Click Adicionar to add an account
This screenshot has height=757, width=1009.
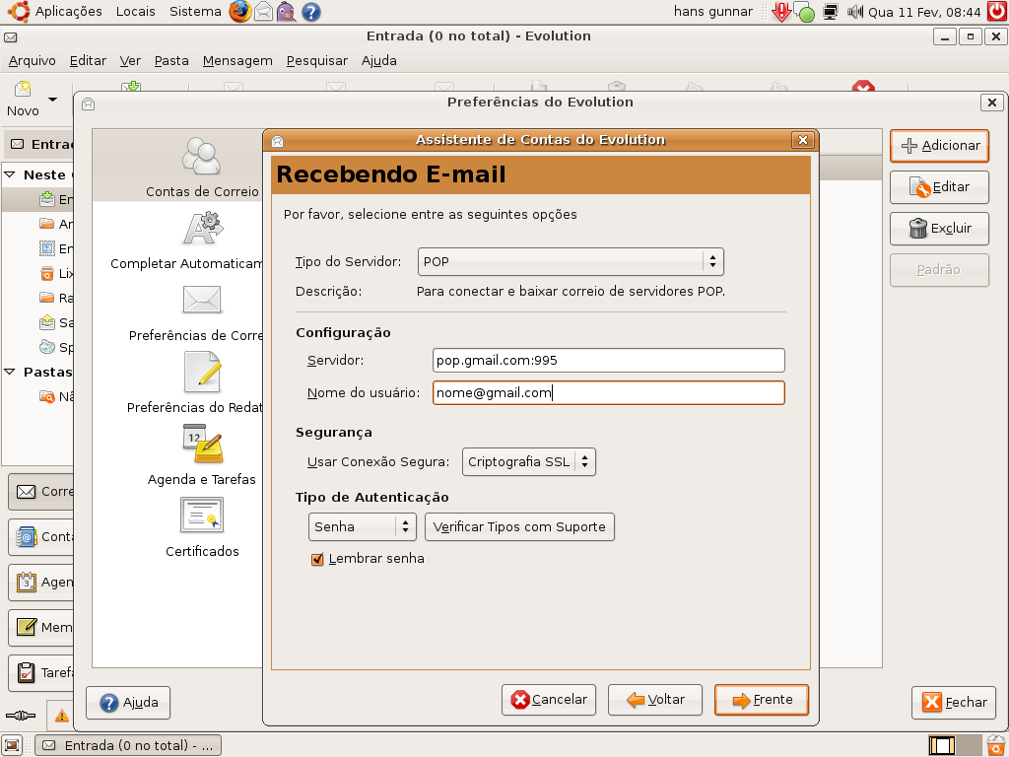tap(939, 146)
